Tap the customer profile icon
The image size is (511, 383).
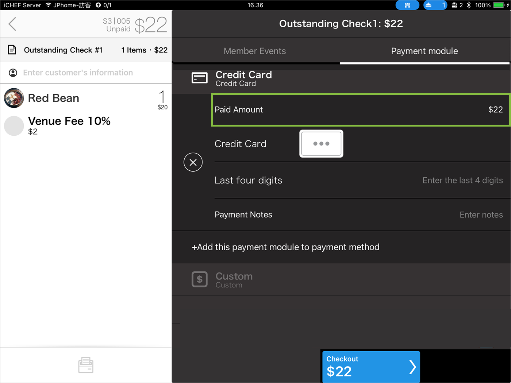point(13,73)
